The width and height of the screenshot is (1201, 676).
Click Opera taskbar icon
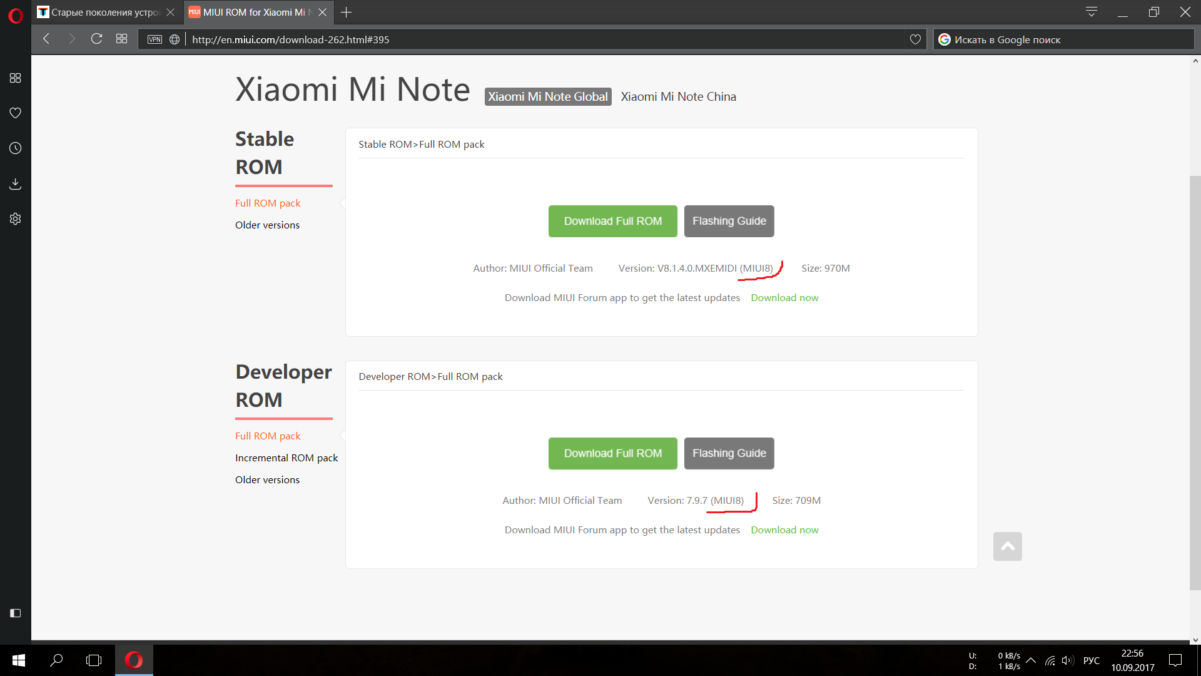point(134,660)
